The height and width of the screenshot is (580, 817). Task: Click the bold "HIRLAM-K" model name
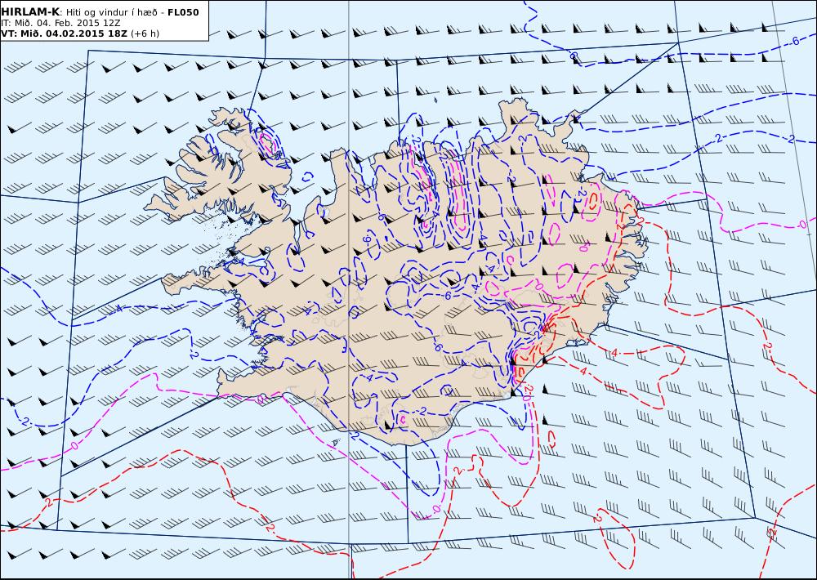31,12
